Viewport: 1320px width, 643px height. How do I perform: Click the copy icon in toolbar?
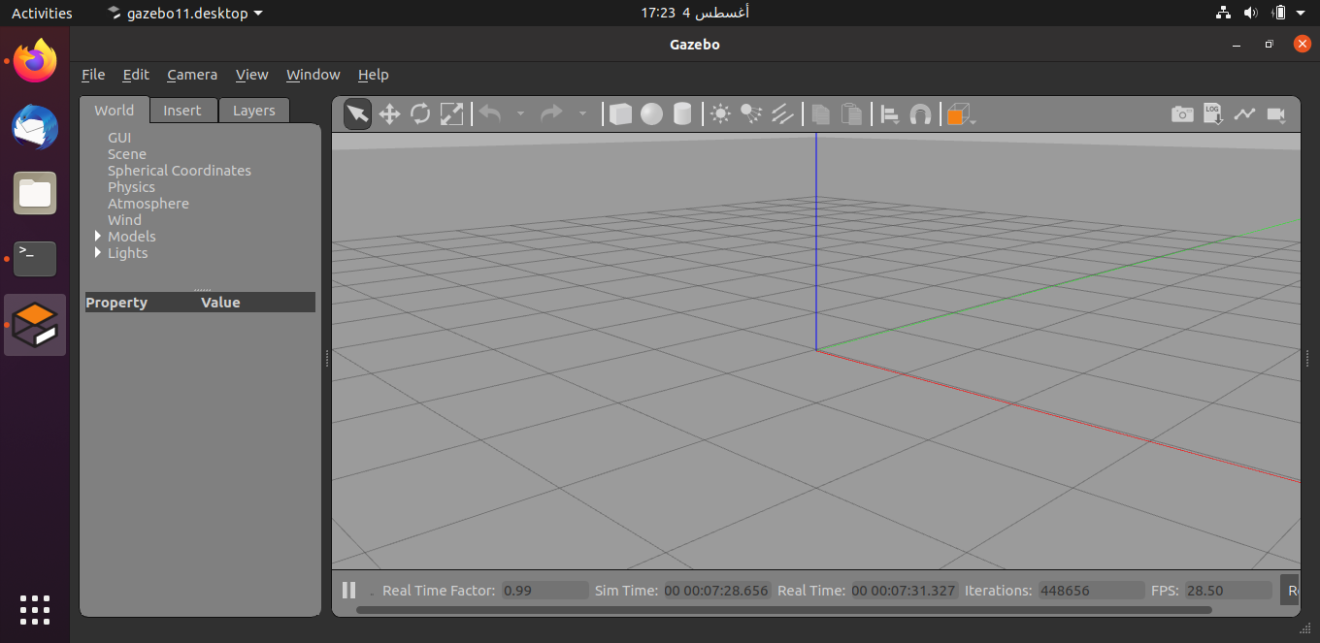[820, 114]
